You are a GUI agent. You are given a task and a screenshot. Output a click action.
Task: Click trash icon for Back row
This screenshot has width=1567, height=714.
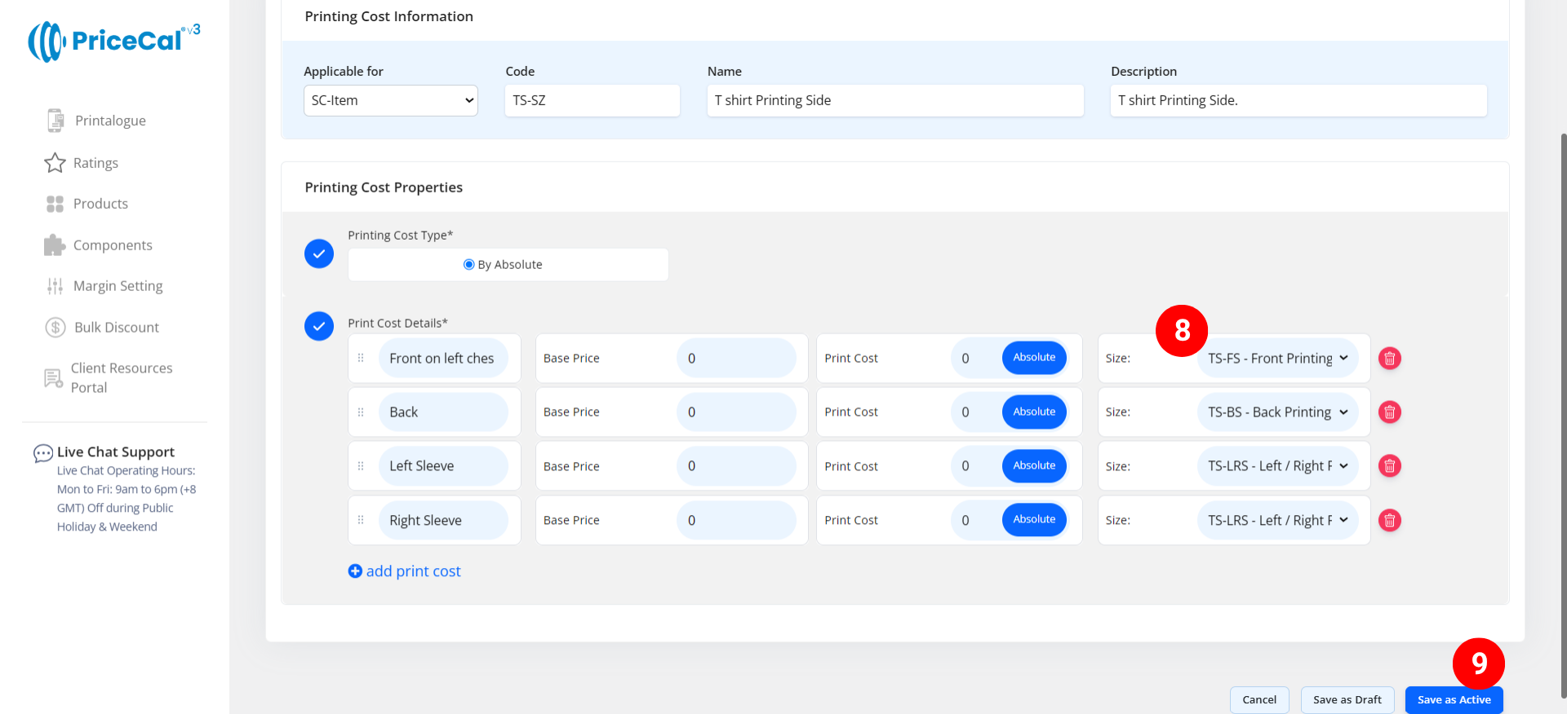click(1389, 412)
